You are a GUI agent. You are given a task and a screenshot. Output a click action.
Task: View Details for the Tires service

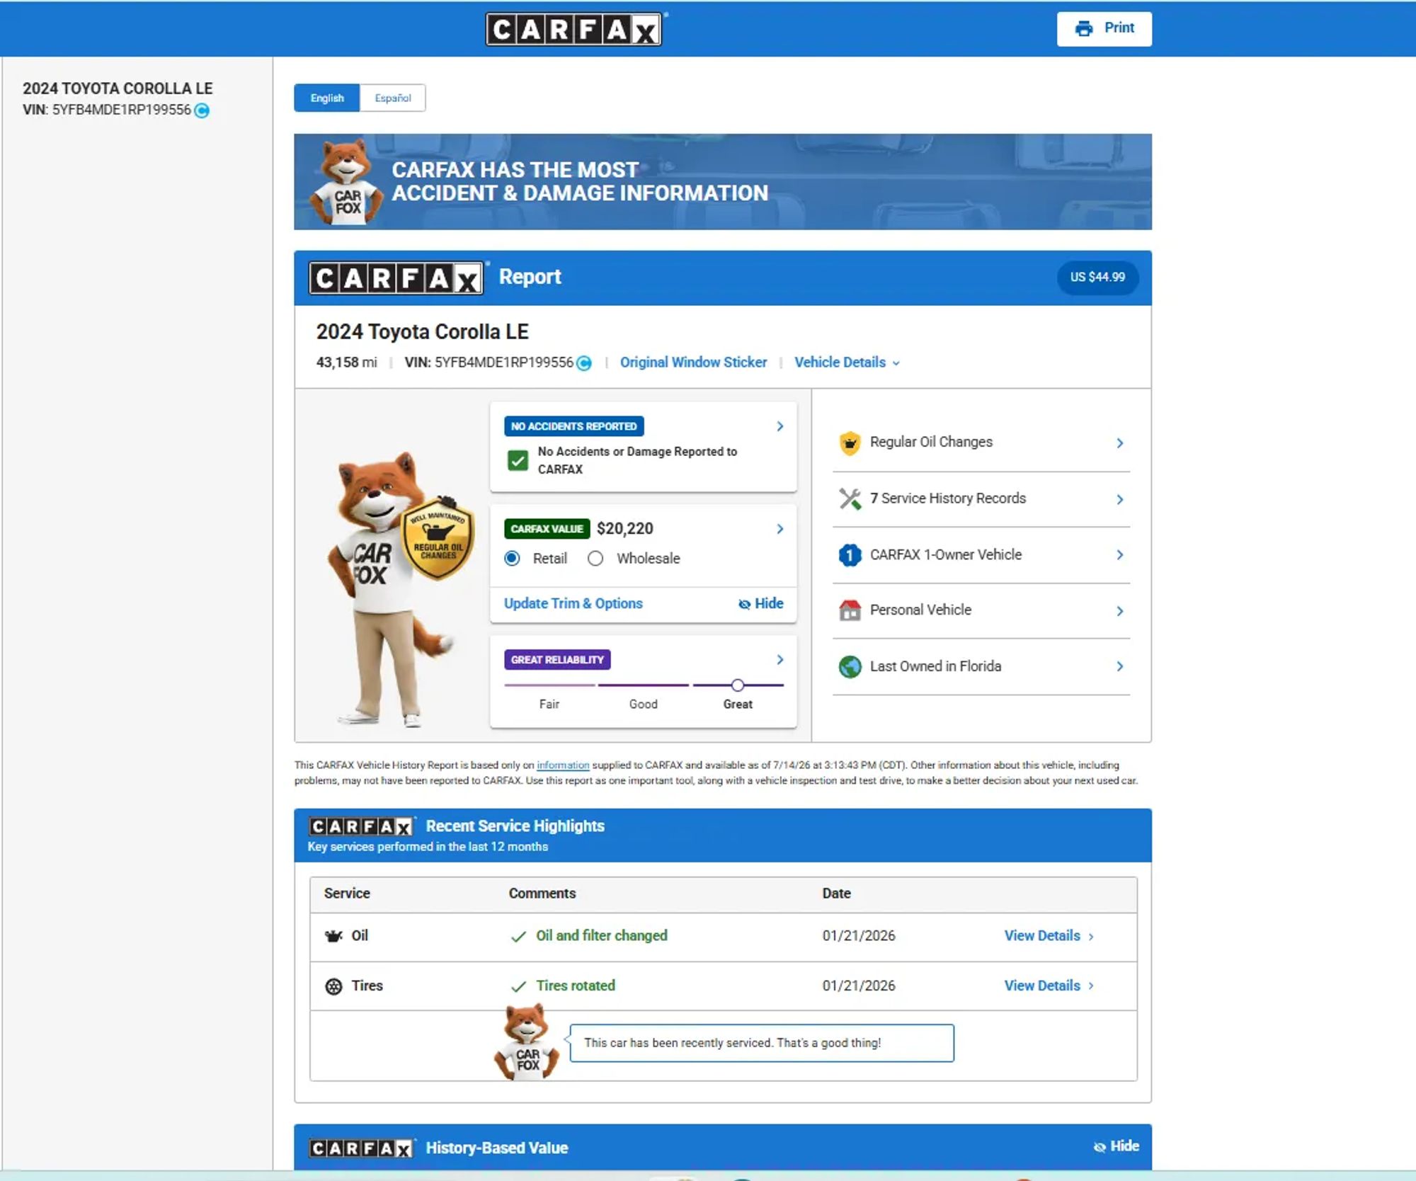[x=1049, y=986]
